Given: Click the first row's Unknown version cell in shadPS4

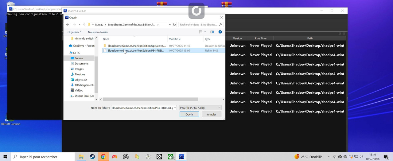Looking at the screenshot, I should click(x=237, y=45).
